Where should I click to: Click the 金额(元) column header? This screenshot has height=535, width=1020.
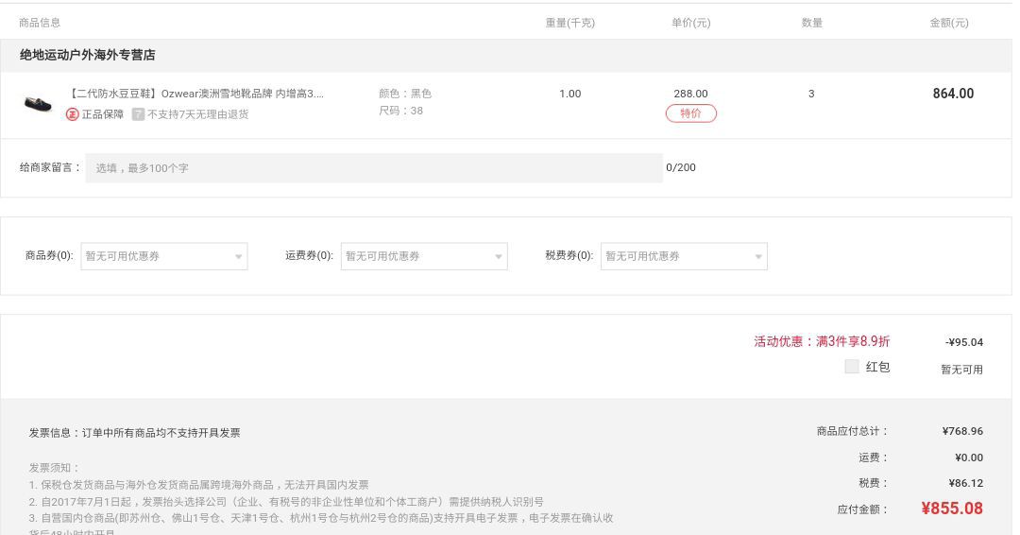tap(949, 23)
